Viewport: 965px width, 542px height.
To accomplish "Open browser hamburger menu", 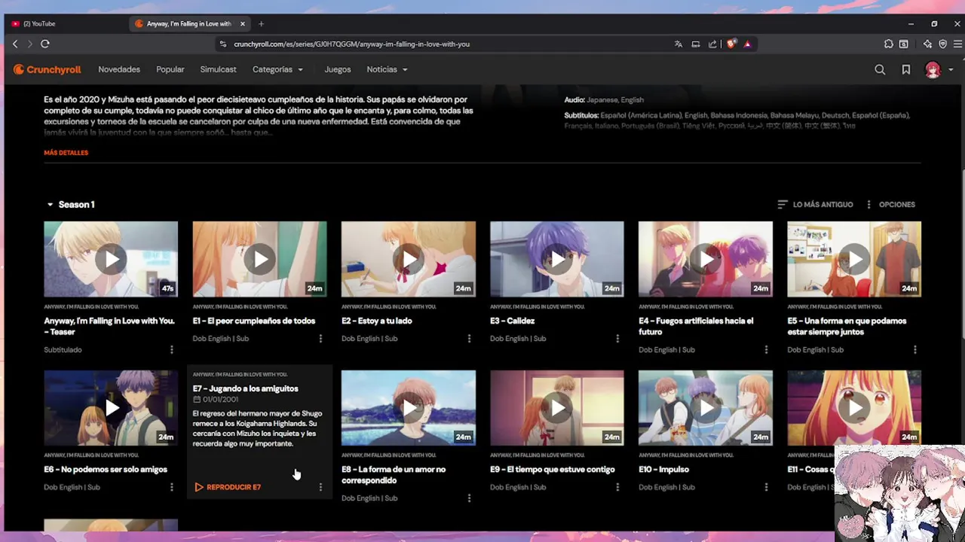I will [x=957, y=44].
